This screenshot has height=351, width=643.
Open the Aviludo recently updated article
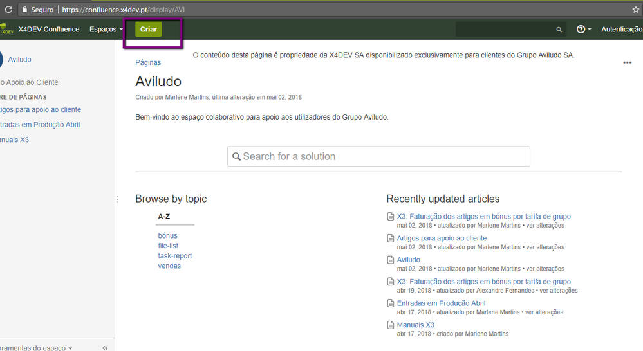click(409, 260)
